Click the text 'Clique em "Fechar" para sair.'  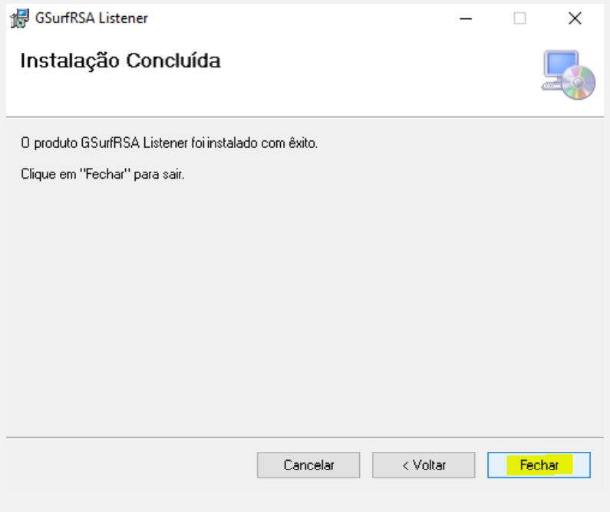102,174
